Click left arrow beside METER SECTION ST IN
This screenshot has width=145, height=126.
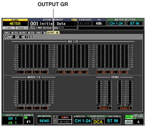127,24
